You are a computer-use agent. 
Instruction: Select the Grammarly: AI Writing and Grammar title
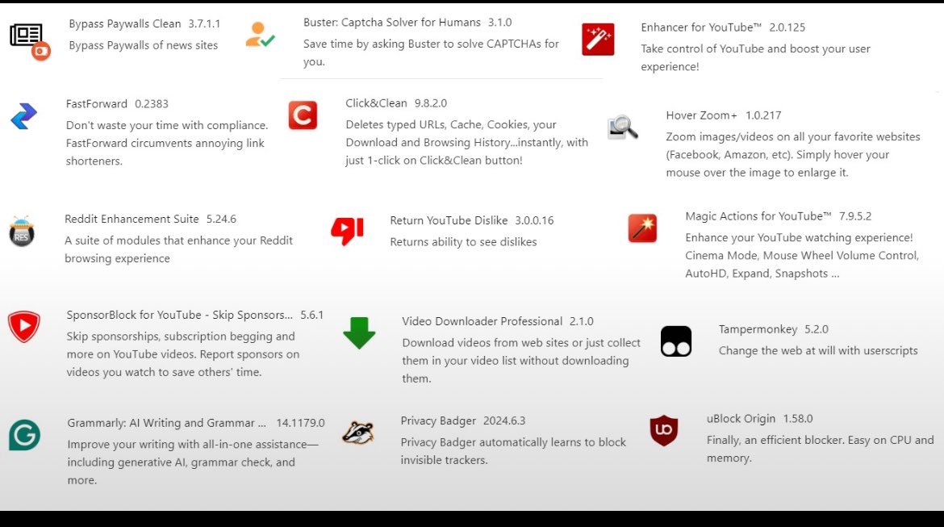click(x=167, y=423)
